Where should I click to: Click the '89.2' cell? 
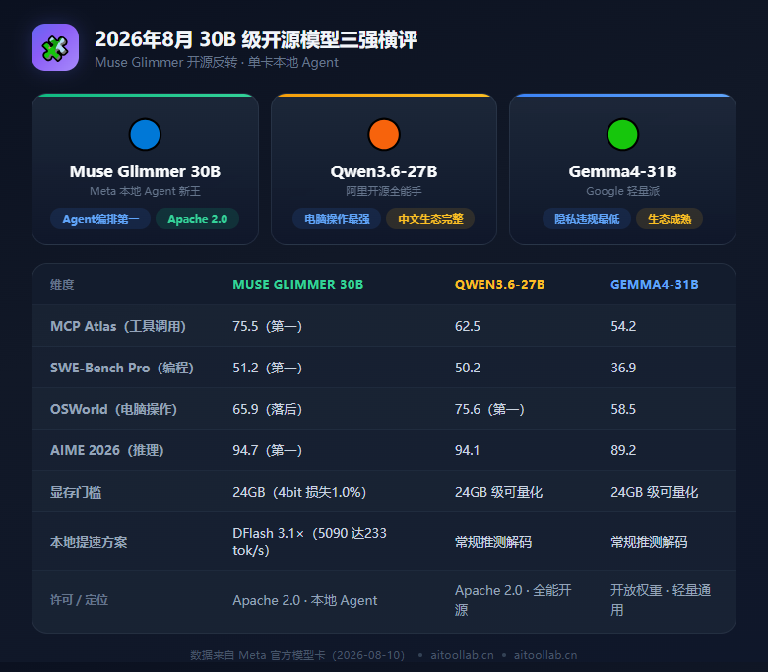pos(623,450)
